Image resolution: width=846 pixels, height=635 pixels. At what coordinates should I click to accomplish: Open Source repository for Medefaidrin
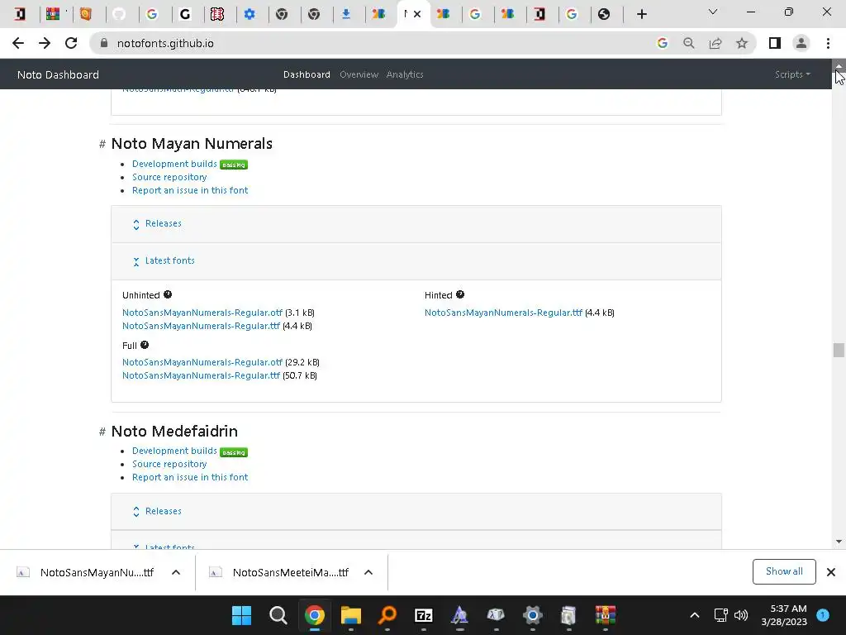169,464
